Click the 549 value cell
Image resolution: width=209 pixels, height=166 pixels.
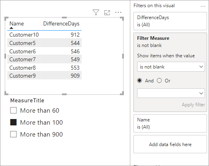75,59
